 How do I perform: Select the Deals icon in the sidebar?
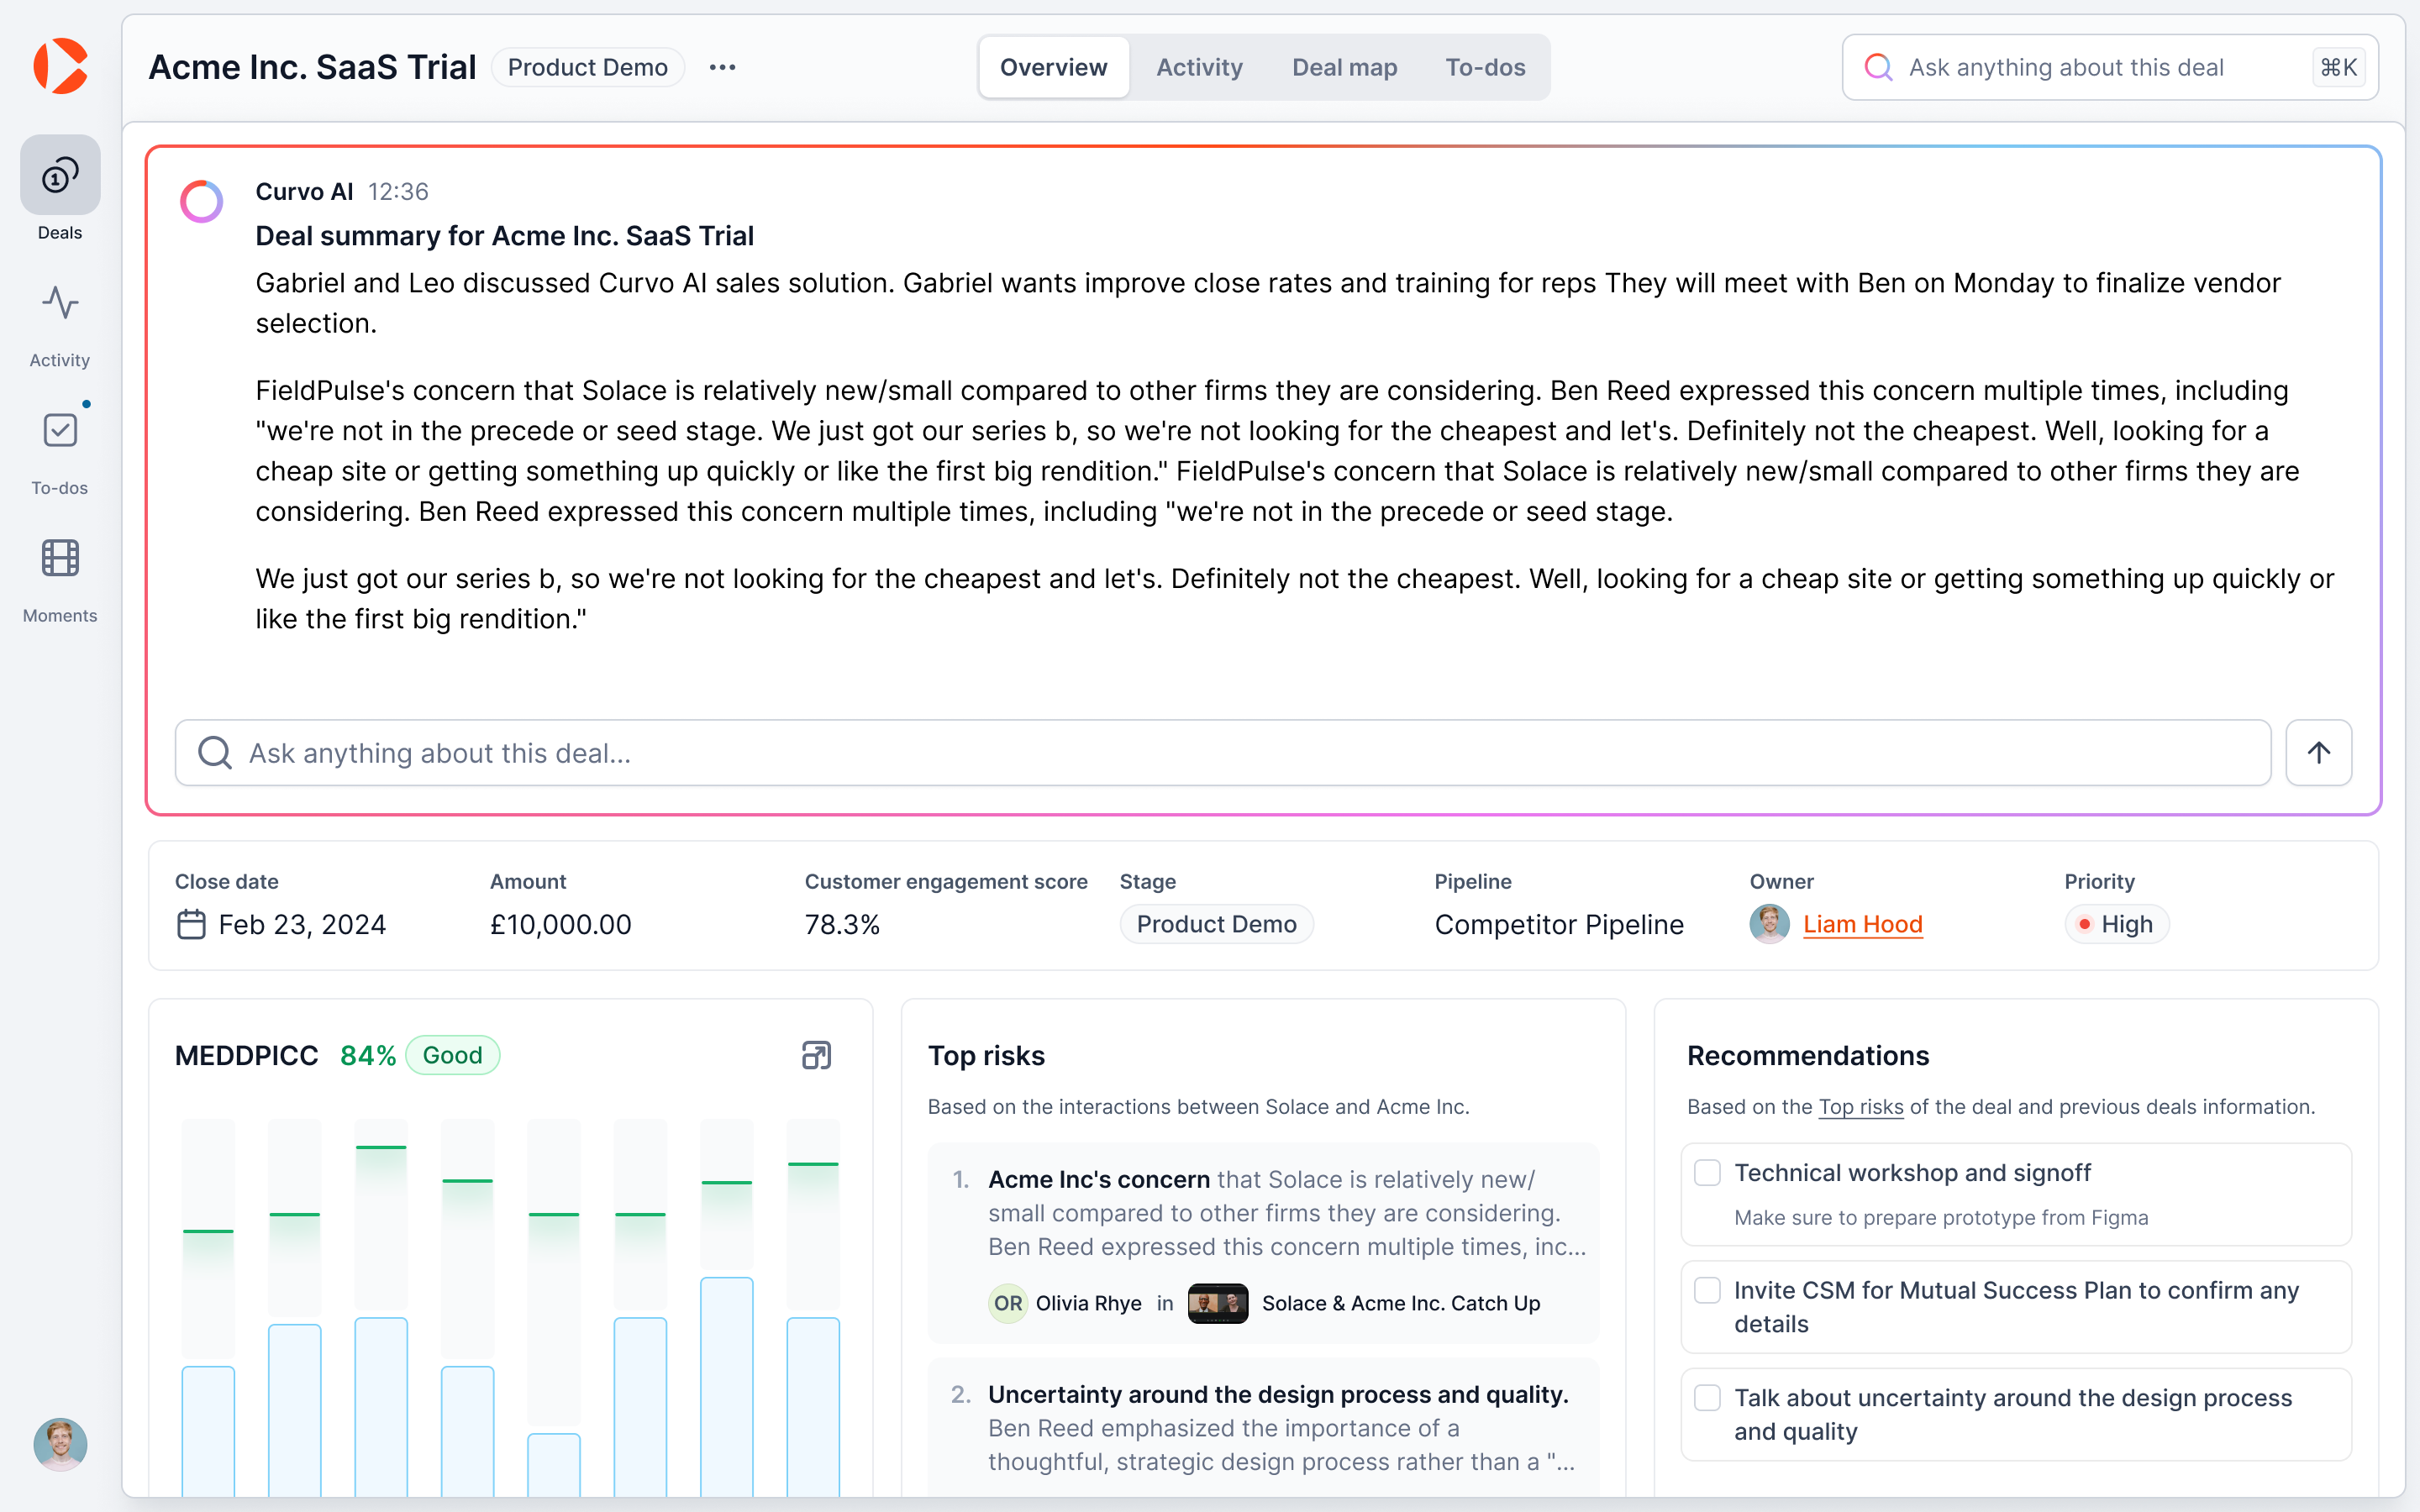coord(59,175)
